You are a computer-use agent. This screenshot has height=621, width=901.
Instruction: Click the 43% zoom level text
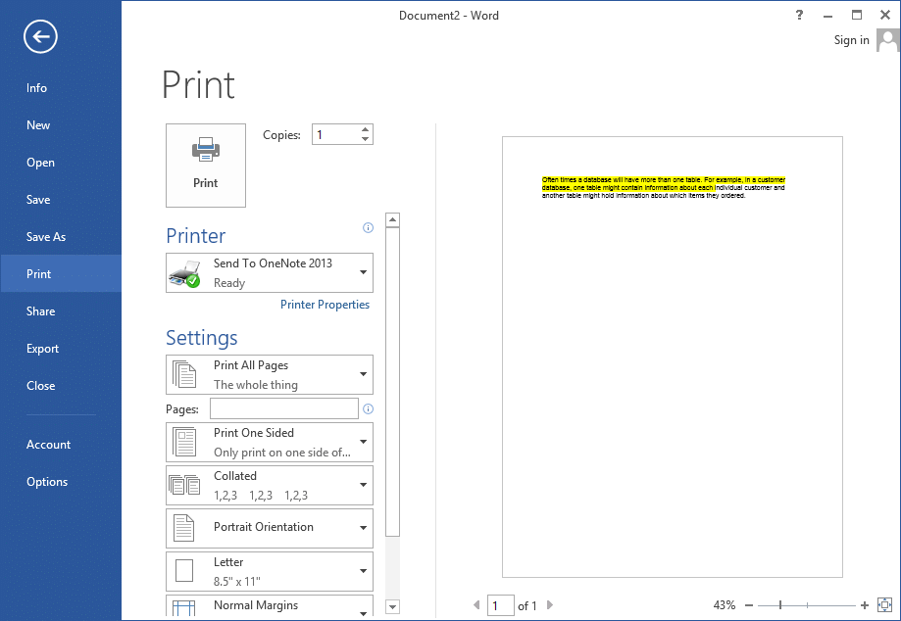[x=724, y=605]
